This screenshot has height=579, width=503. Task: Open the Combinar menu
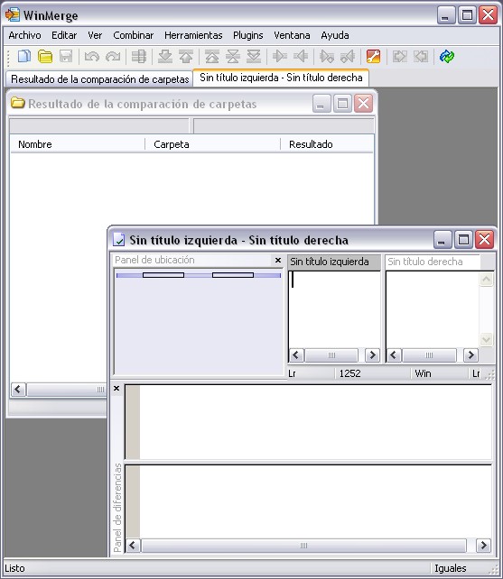(133, 35)
